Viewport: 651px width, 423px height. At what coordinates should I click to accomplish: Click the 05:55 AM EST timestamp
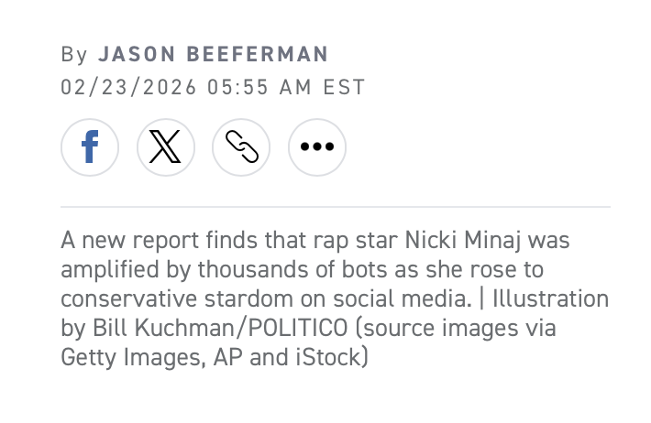pos(286,88)
